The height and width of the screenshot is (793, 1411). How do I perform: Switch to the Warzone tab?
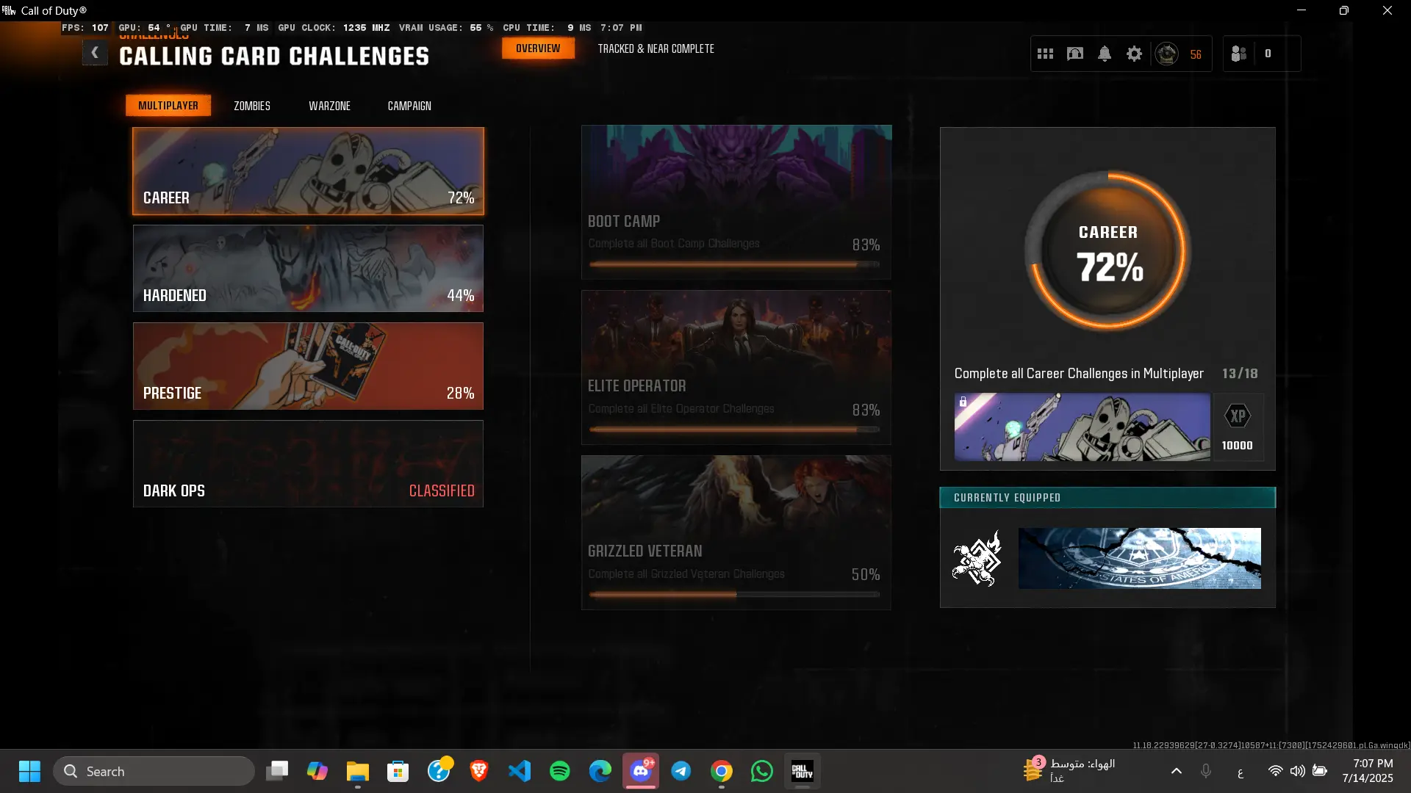coord(329,106)
